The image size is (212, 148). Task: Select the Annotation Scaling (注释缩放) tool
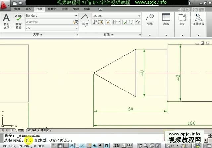[x=198, y=20]
